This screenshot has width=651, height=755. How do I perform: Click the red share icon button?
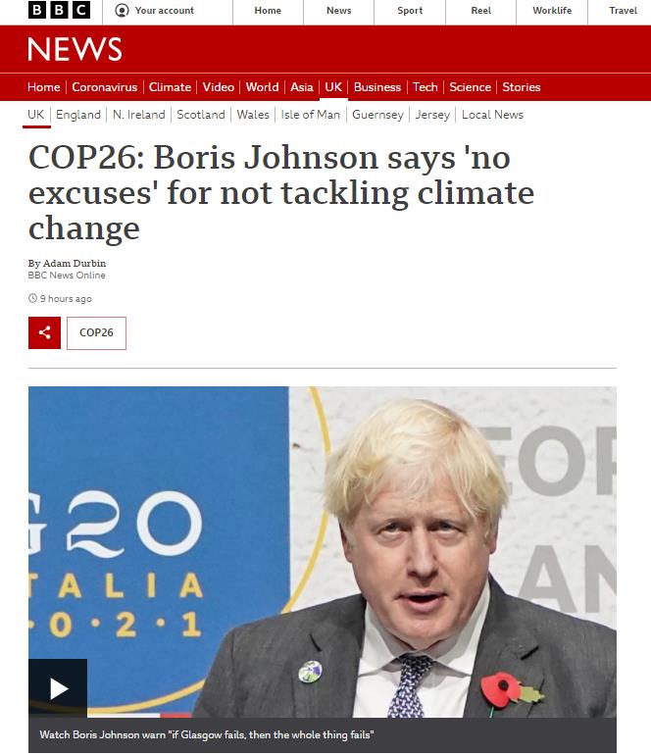(x=44, y=332)
